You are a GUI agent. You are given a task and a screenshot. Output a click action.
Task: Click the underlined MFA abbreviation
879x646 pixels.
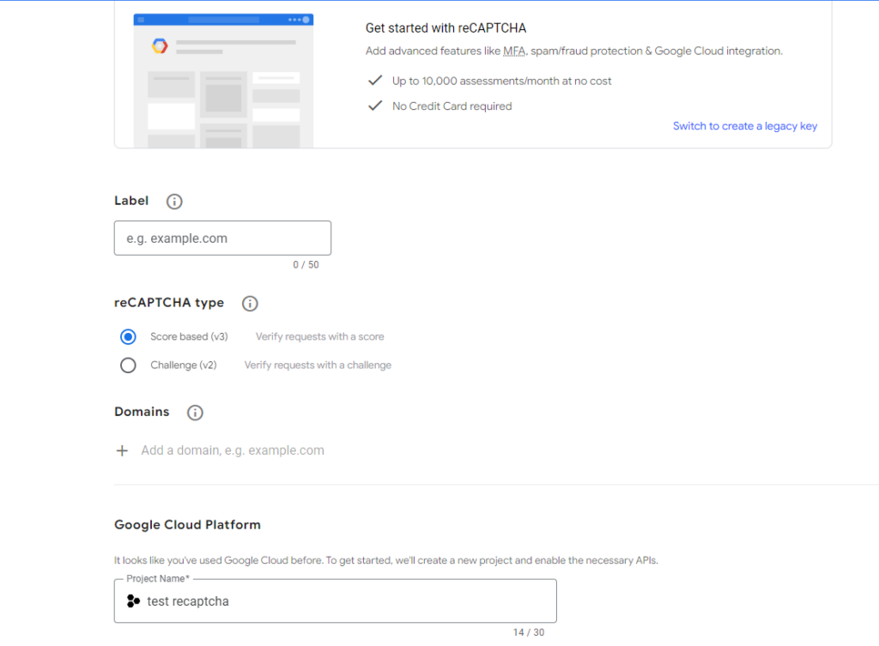click(x=513, y=51)
